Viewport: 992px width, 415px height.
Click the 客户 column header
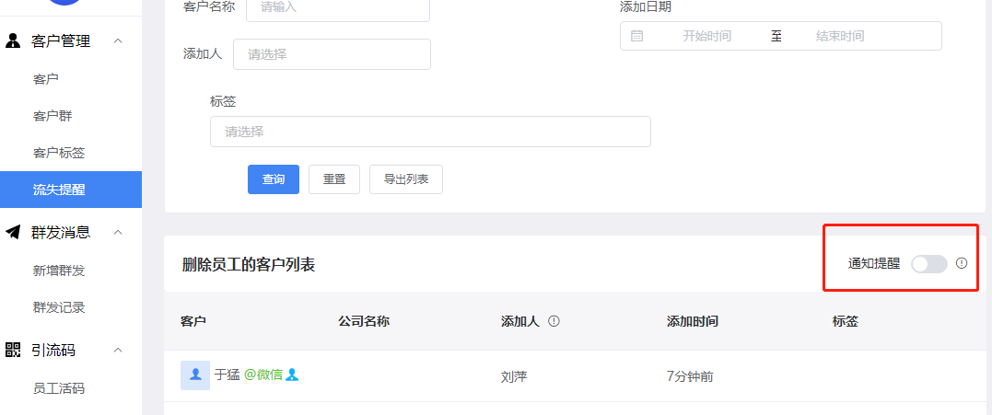pyautogui.click(x=193, y=321)
